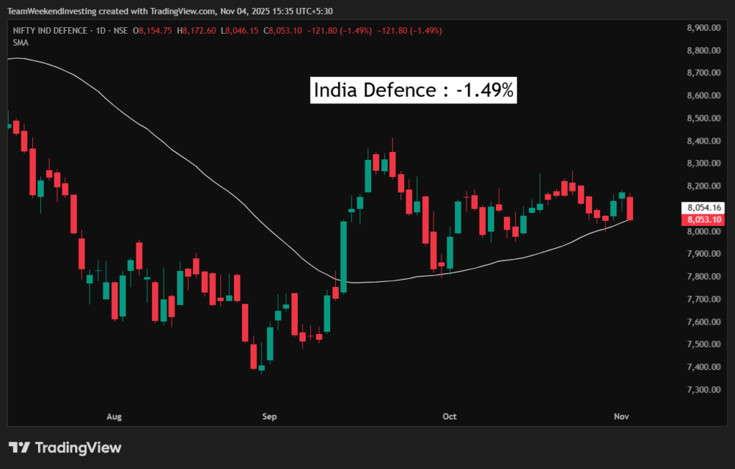735x469 pixels.
Task: Click the red 8,053.10 last price tag
Action: click(x=703, y=219)
